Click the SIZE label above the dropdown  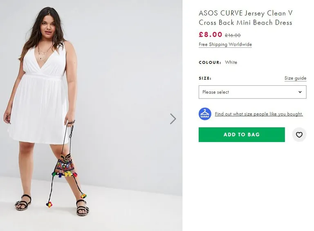click(x=205, y=78)
